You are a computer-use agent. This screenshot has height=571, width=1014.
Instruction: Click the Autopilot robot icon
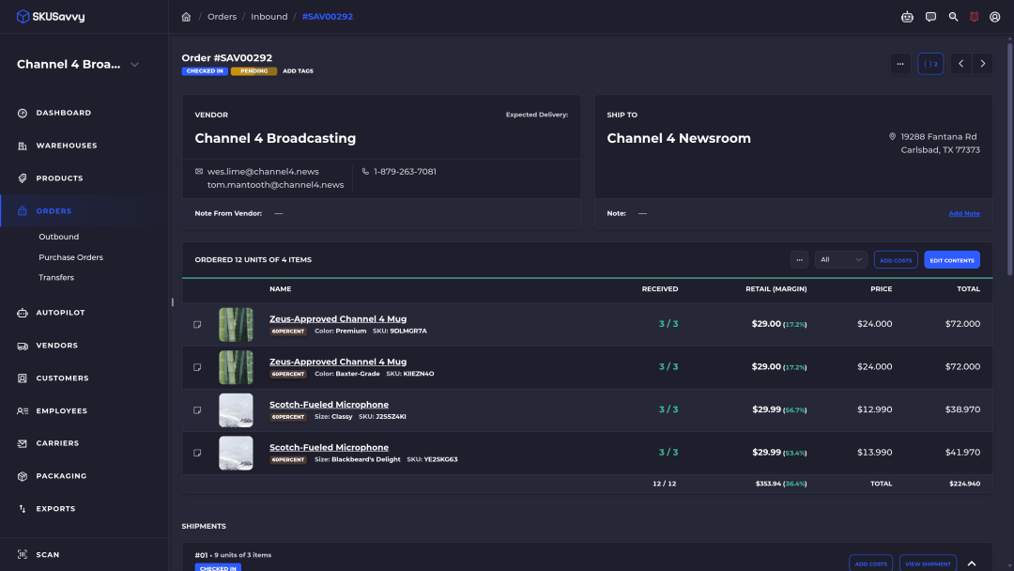[x=23, y=313]
